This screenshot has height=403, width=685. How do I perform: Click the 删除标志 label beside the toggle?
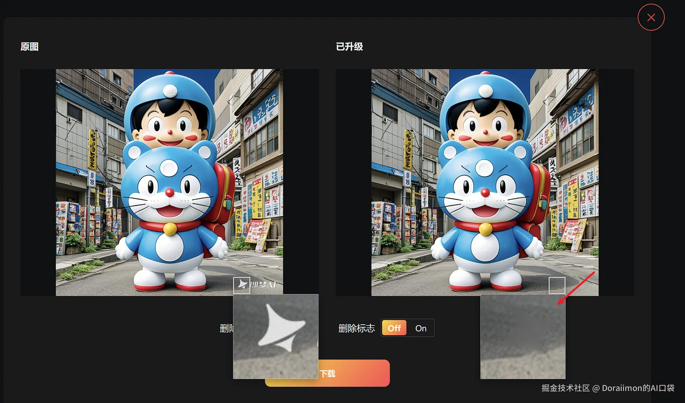point(356,328)
